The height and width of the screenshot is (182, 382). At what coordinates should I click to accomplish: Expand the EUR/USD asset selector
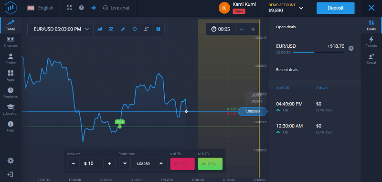pos(61,29)
